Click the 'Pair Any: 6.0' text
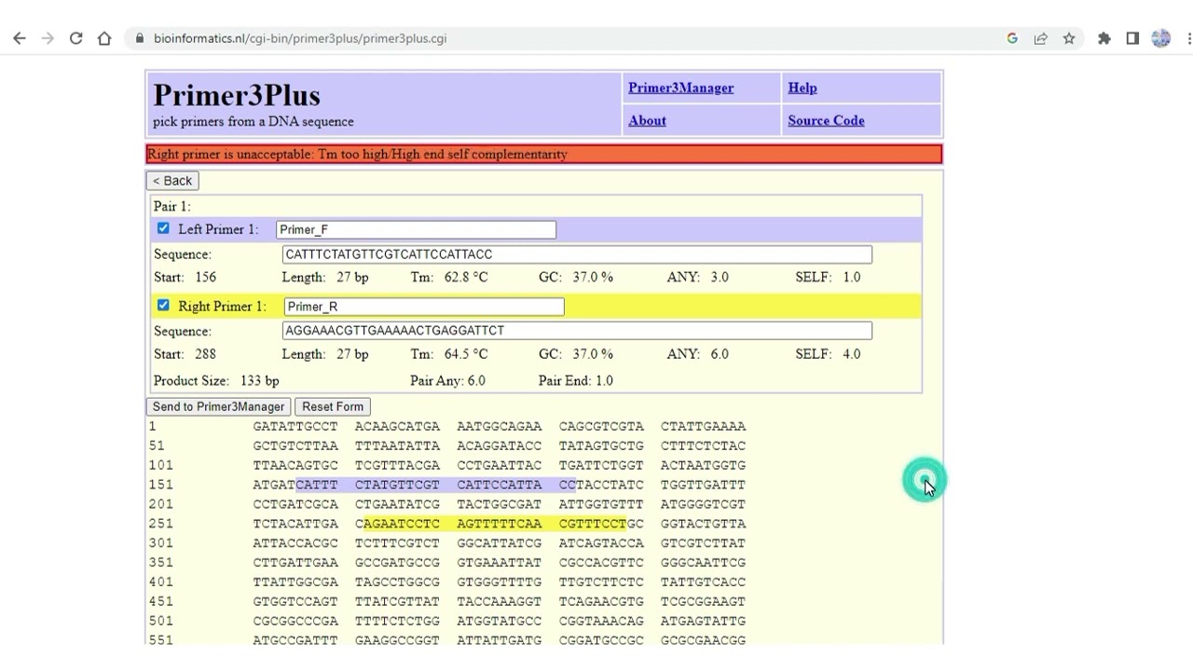The height and width of the screenshot is (671, 1193). pyautogui.click(x=447, y=380)
